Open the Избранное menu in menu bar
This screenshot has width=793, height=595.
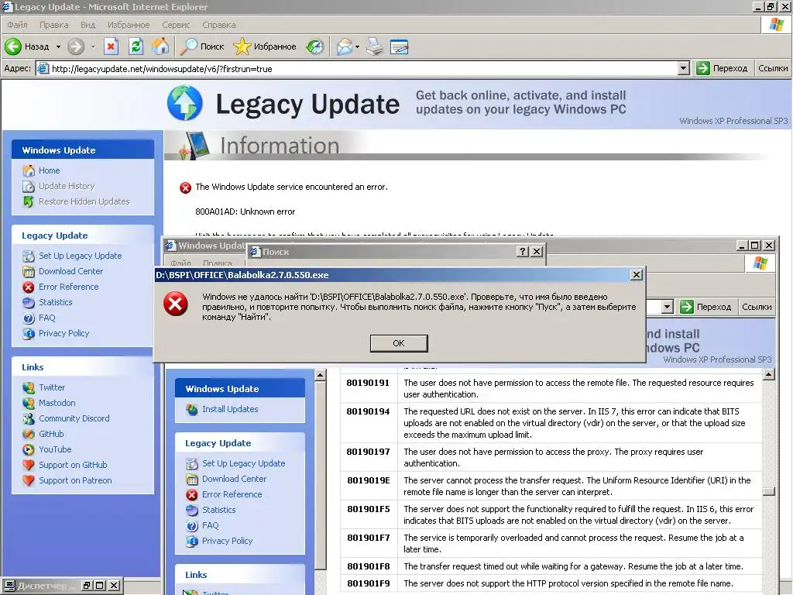coord(129,25)
